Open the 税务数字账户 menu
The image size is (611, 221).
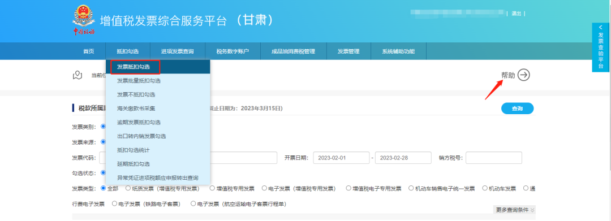click(x=233, y=51)
